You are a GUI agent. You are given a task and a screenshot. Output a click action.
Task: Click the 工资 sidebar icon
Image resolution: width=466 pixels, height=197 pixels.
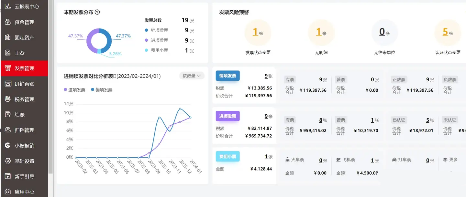coord(8,53)
